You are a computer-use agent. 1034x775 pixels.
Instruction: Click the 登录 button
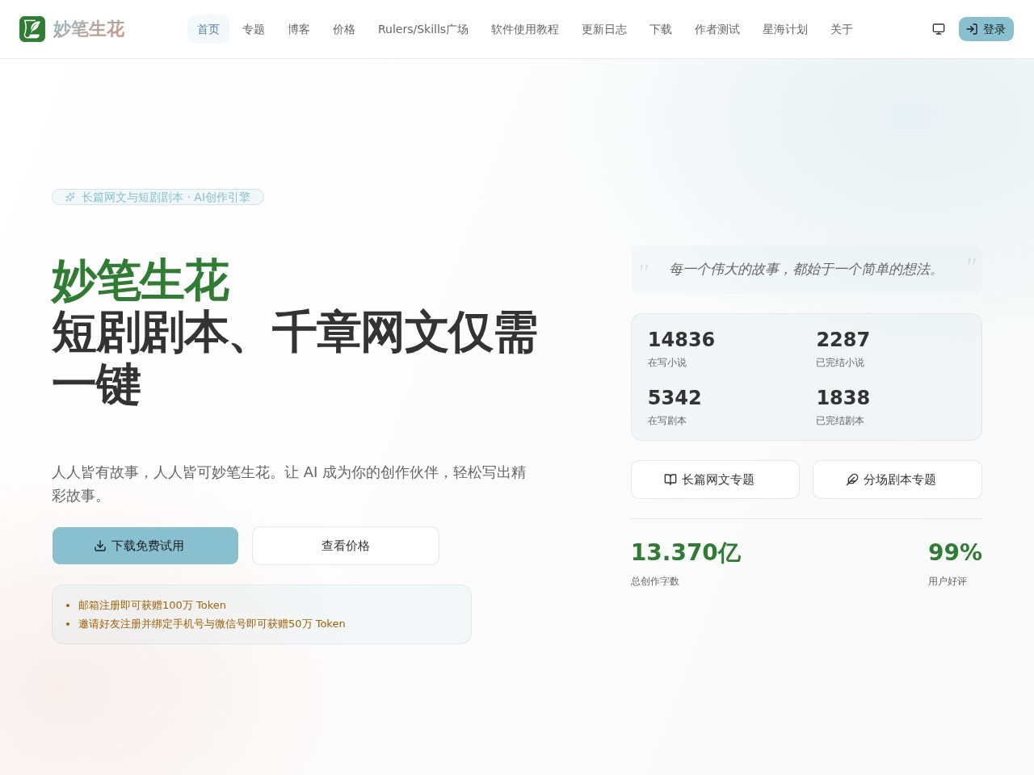point(986,29)
